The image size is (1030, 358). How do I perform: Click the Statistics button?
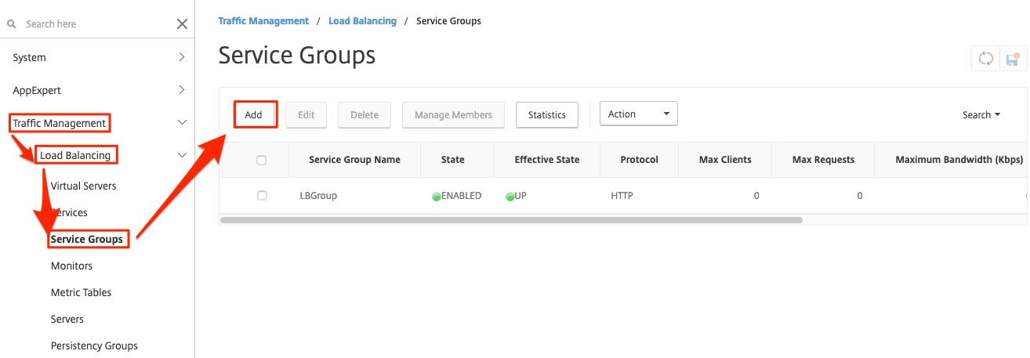(x=547, y=114)
